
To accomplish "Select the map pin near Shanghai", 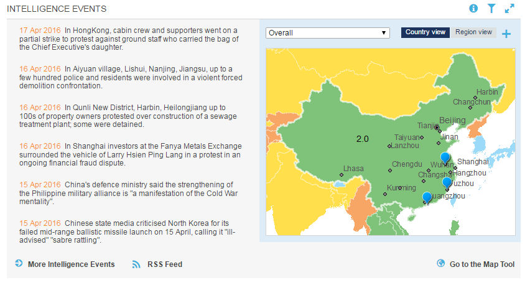I will 444,157.
